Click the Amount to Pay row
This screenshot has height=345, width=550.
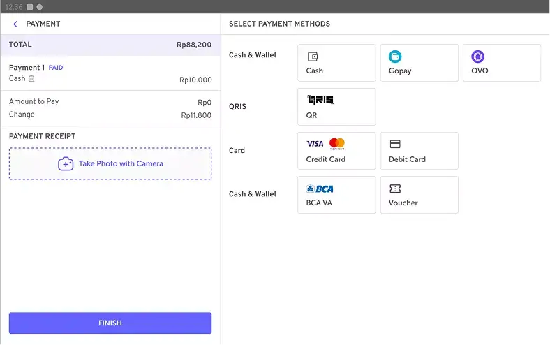pyautogui.click(x=110, y=102)
